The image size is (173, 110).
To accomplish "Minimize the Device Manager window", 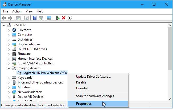I will click(x=142, y=4).
